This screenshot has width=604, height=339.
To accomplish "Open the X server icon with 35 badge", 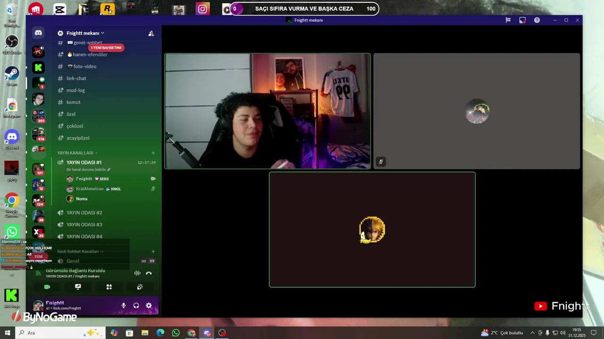I will (x=38, y=232).
